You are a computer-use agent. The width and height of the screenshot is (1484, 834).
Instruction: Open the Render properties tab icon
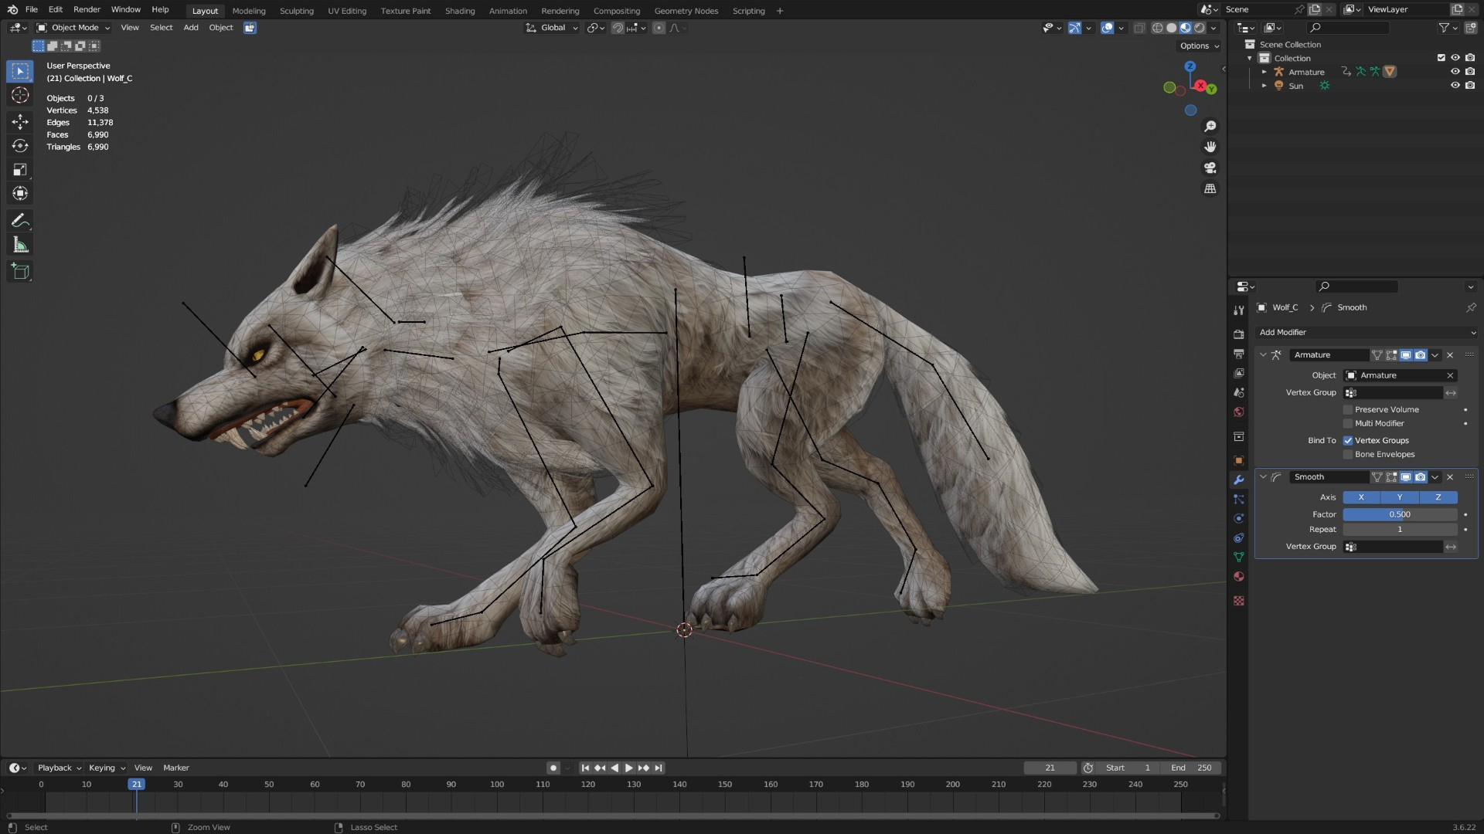(x=1239, y=334)
